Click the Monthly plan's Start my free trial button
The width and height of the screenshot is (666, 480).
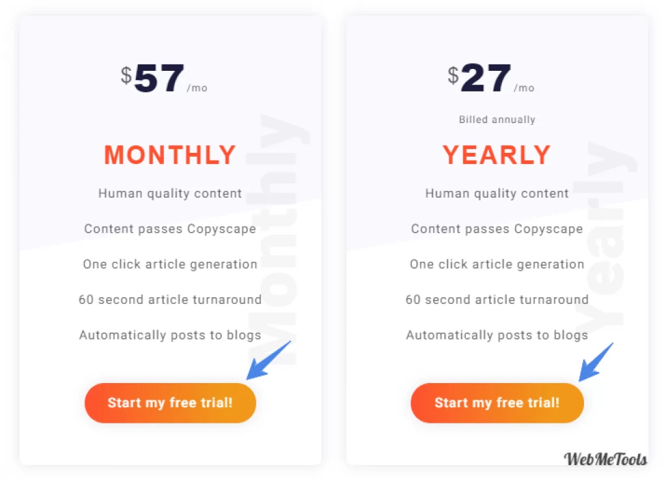tap(170, 403)
